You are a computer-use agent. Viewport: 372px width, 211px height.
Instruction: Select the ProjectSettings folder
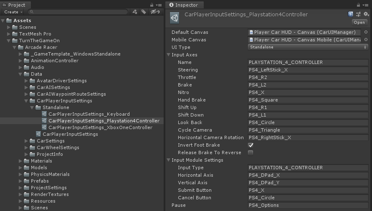point(48,188)
